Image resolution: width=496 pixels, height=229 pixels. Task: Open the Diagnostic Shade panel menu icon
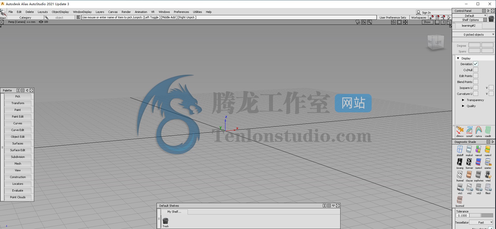[x=488, y=142]
